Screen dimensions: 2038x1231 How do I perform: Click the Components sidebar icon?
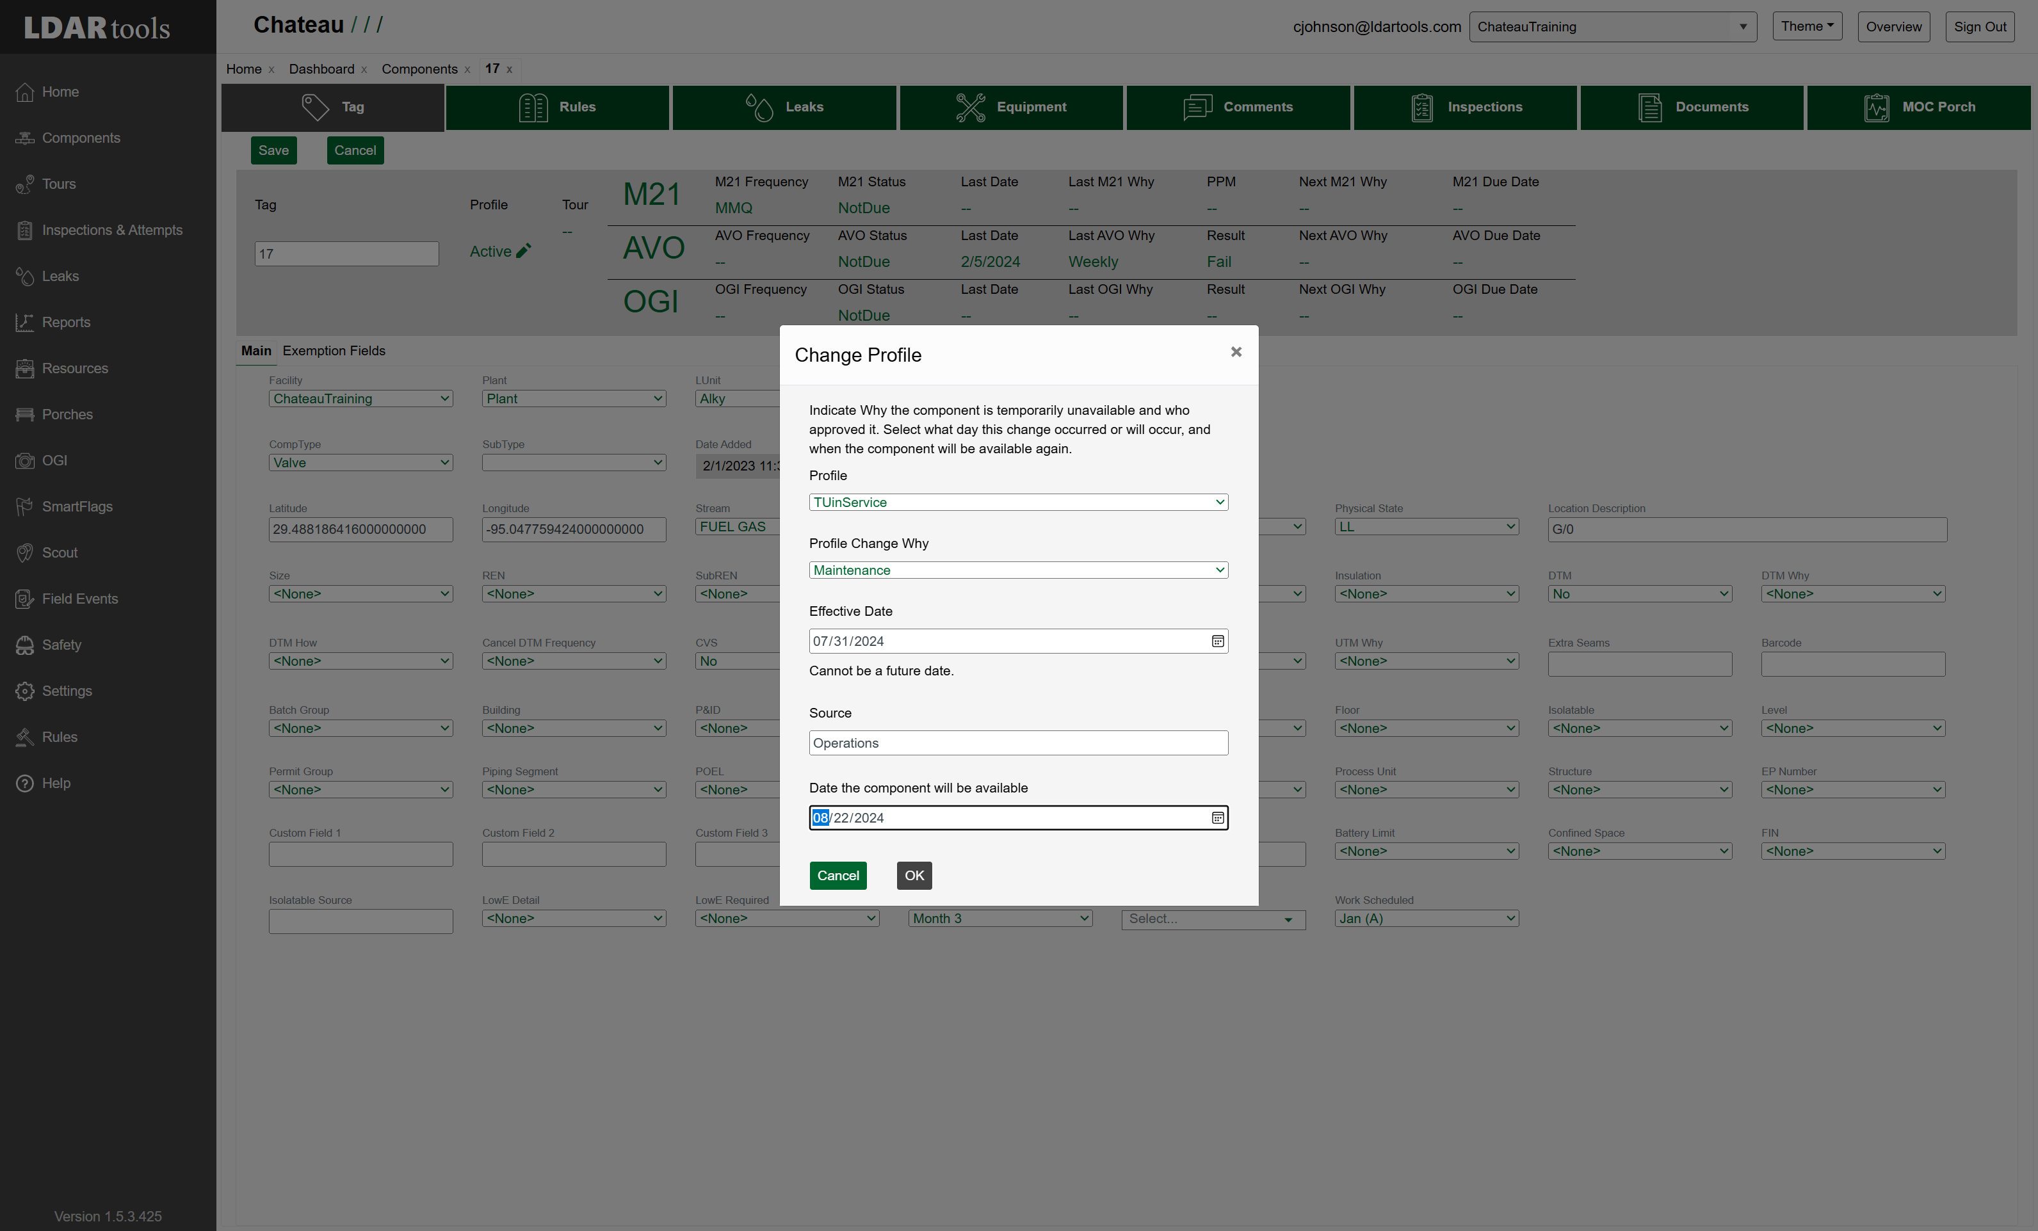(25, 138)
